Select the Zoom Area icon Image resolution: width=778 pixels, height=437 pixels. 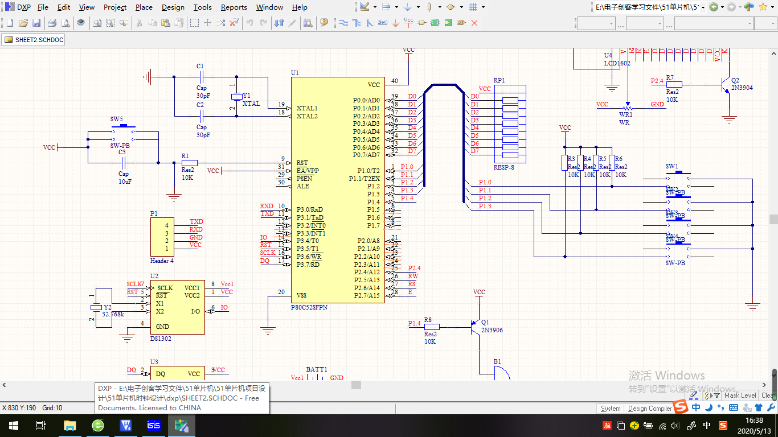tap(110, 23)
